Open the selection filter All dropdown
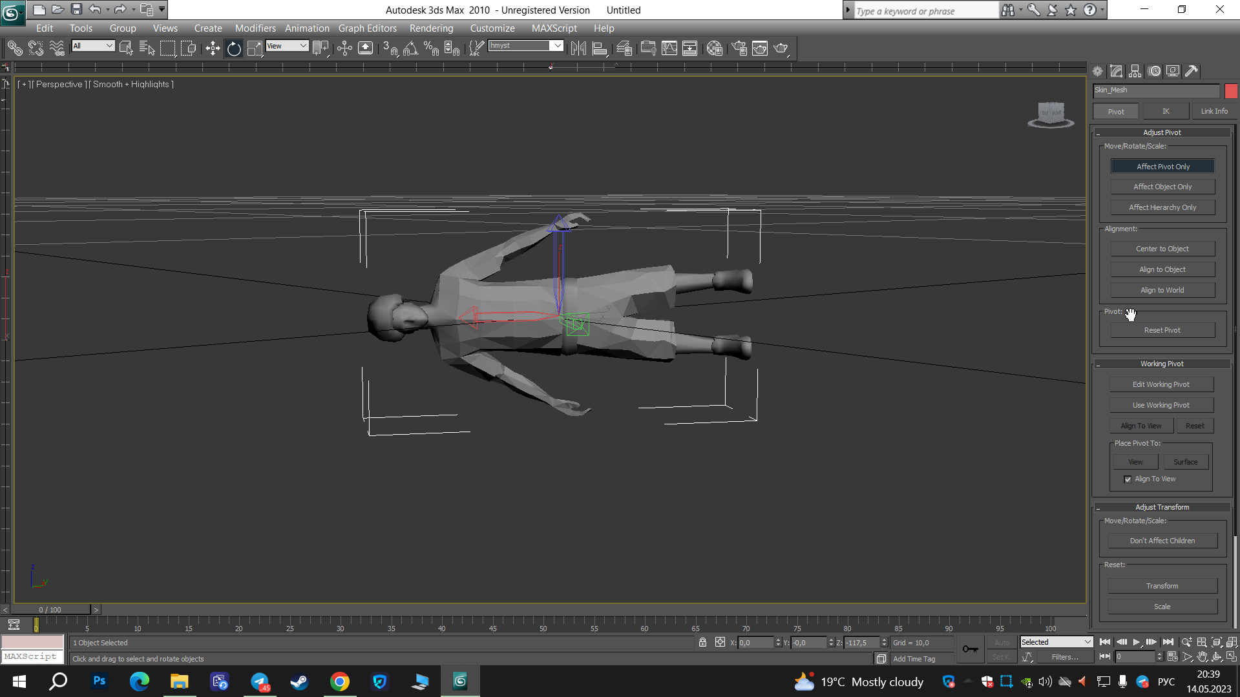Screen dimensions: 1240x697 pos(93,46)
